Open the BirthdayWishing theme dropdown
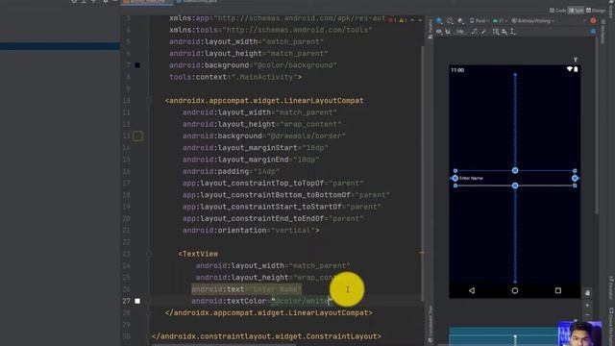Screen dimensions: 615x346 (534, 21)
